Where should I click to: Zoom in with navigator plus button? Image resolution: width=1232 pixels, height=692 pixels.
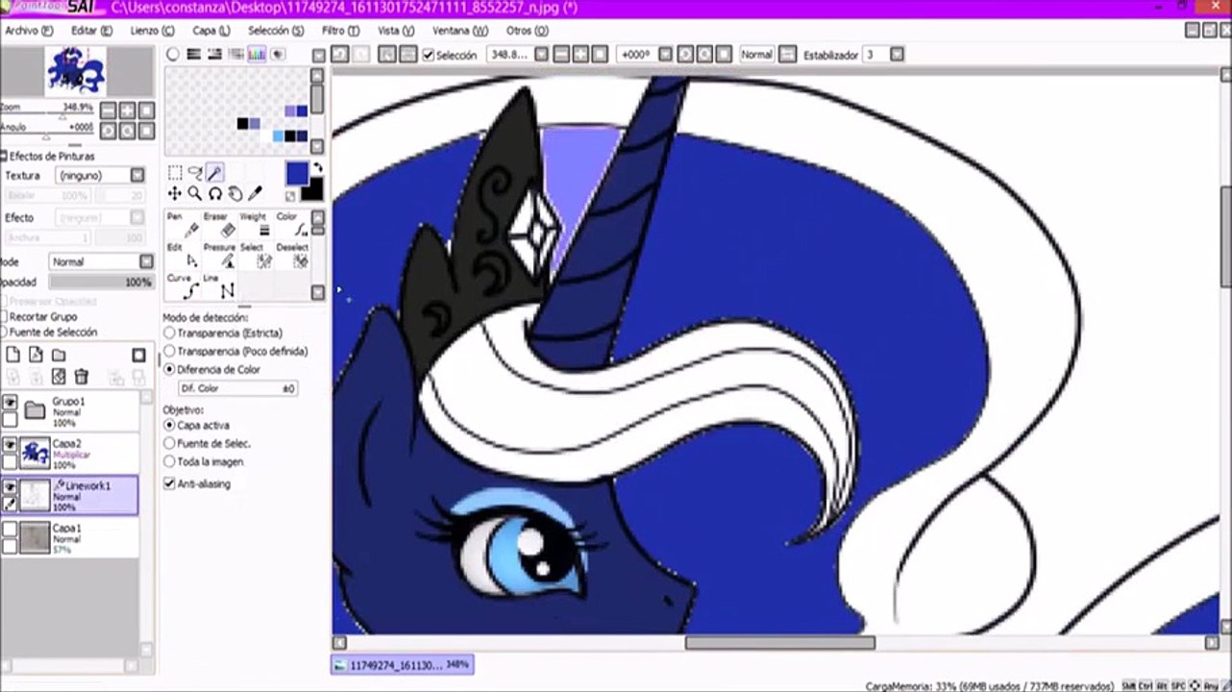[128, 111]
